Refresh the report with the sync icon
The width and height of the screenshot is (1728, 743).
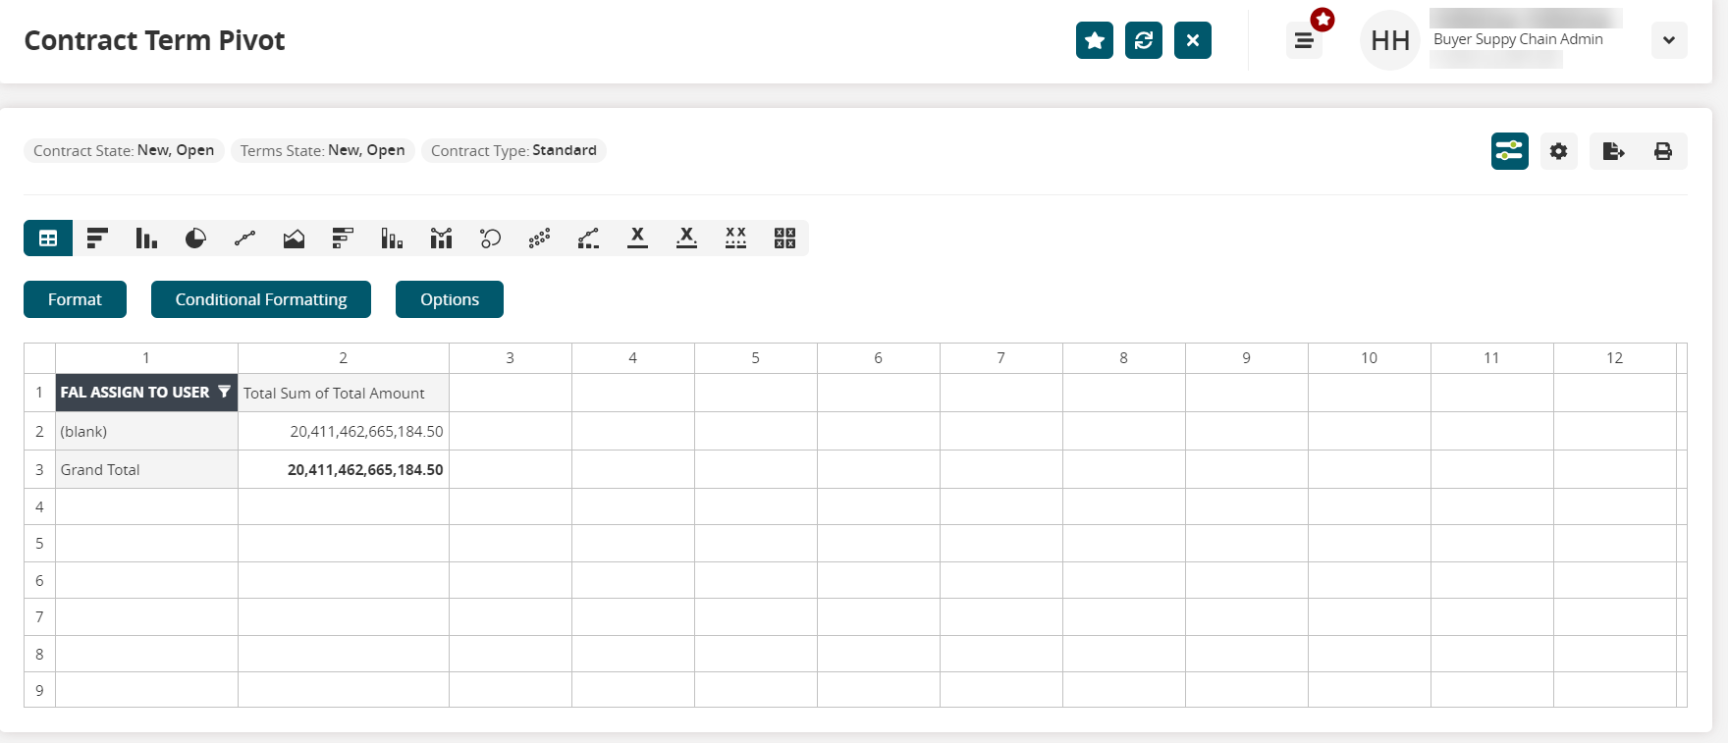[1144, 40]
